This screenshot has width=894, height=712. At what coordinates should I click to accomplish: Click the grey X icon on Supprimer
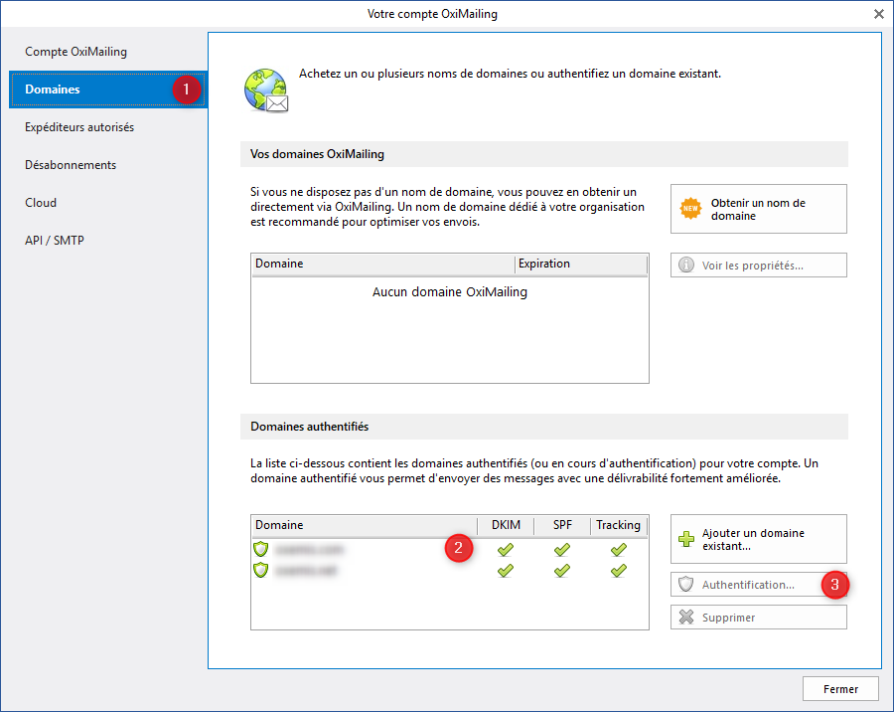pyautogui.click(x=686, y=618)
